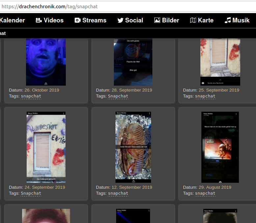256x223 pixels.
Task: Click the date 12. September 2019
Action: click(132, 187)
